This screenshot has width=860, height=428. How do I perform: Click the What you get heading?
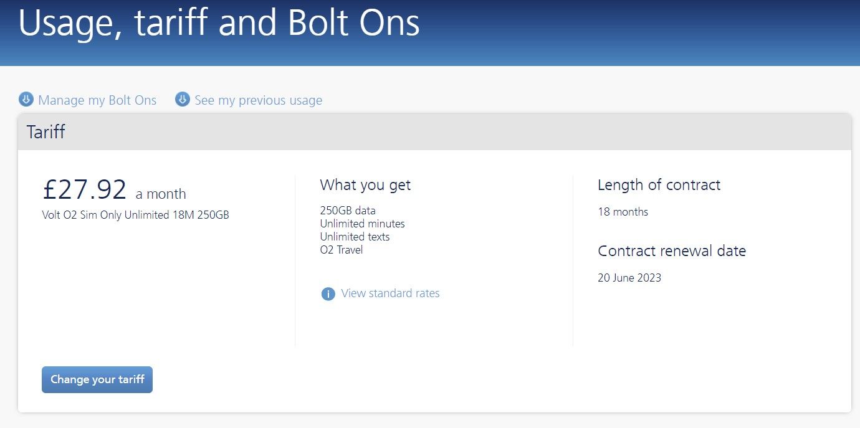point(366,185)
